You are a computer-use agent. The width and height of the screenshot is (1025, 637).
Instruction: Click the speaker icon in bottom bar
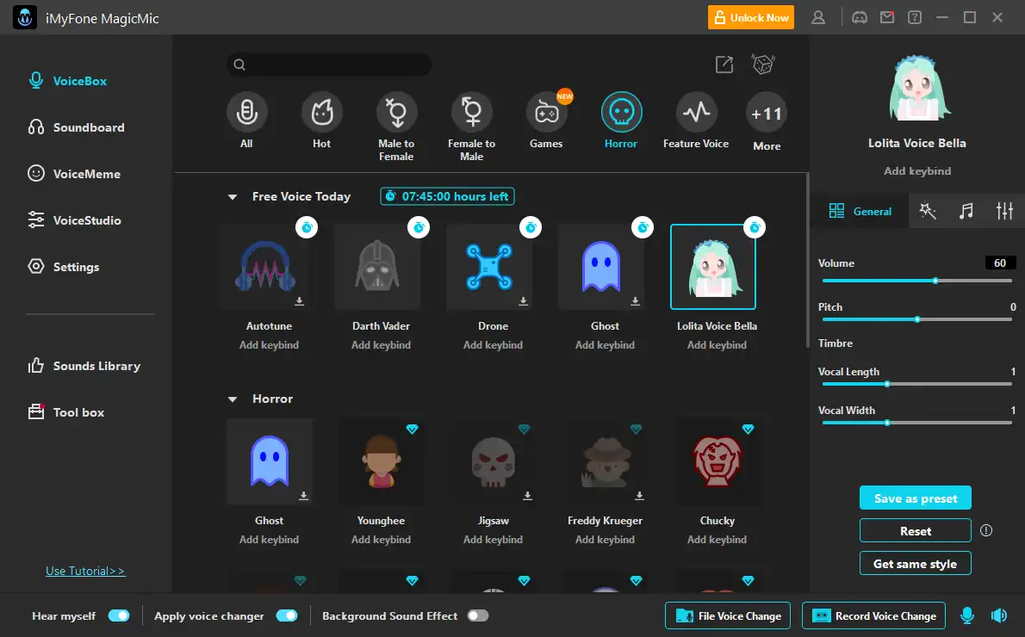[x=999, y=615]
